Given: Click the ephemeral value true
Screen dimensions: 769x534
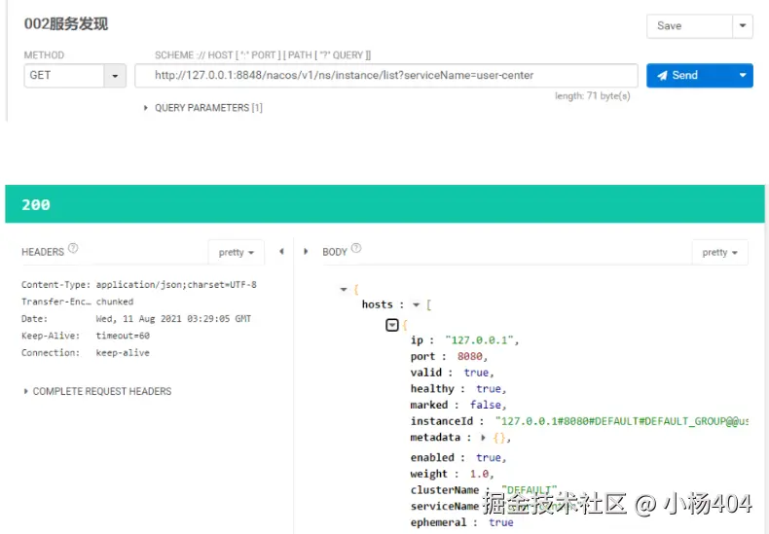Looking at the screenshot, I should 500,522.
